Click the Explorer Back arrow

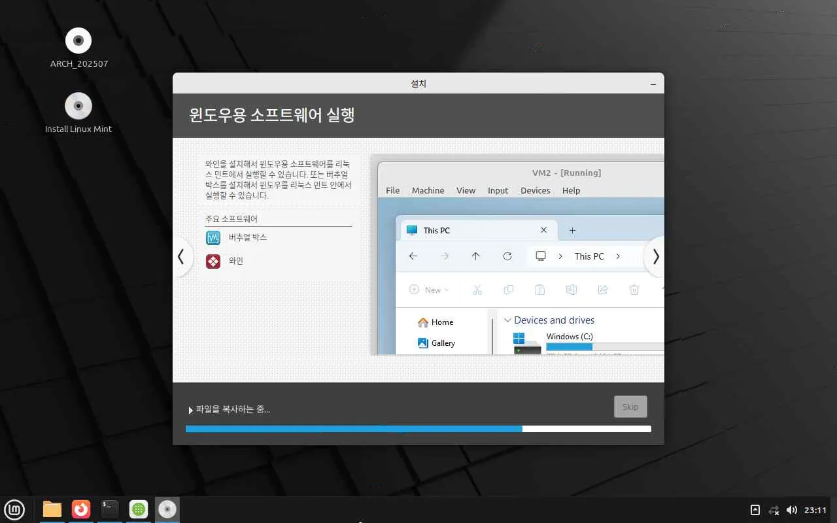(413, 256)
